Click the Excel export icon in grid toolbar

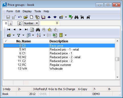pyautogui.click(x=55, y=35)
